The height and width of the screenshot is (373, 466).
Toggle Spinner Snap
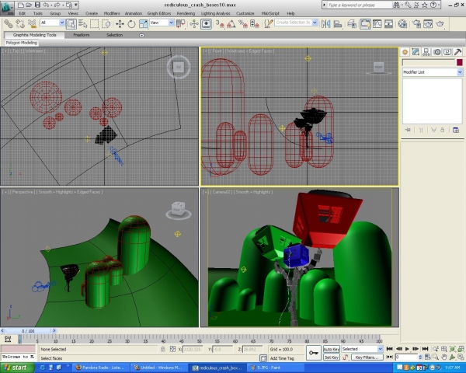click(255, 23)
